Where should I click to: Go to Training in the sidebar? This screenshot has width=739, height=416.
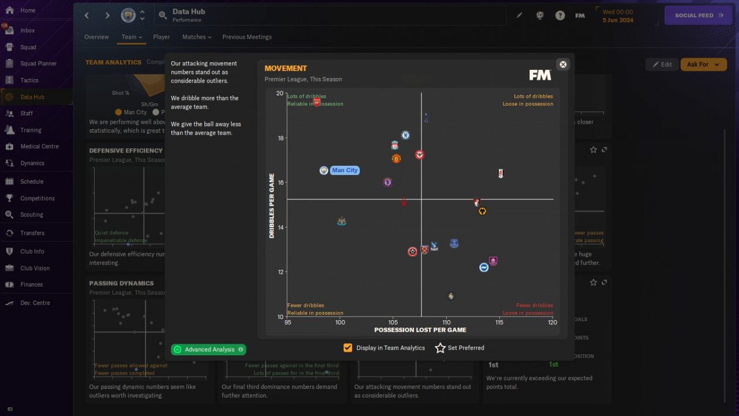point(31,130)
